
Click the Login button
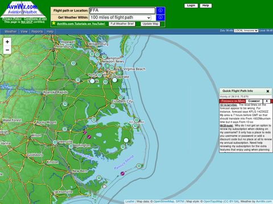tap(191, 6)
